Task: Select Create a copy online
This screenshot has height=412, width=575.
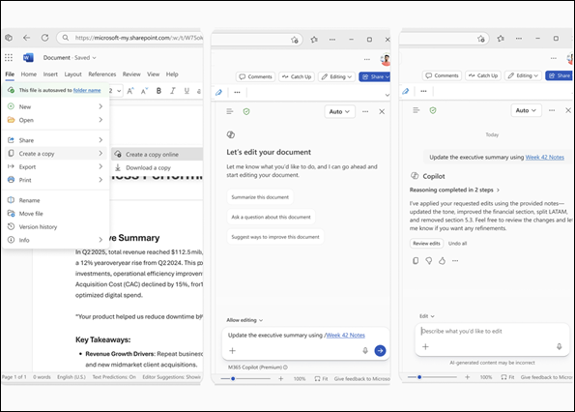Action: point(157,155)
